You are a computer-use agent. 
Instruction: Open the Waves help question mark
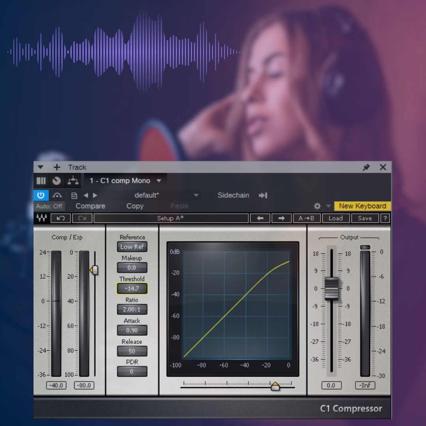click(x=385, y=218)
